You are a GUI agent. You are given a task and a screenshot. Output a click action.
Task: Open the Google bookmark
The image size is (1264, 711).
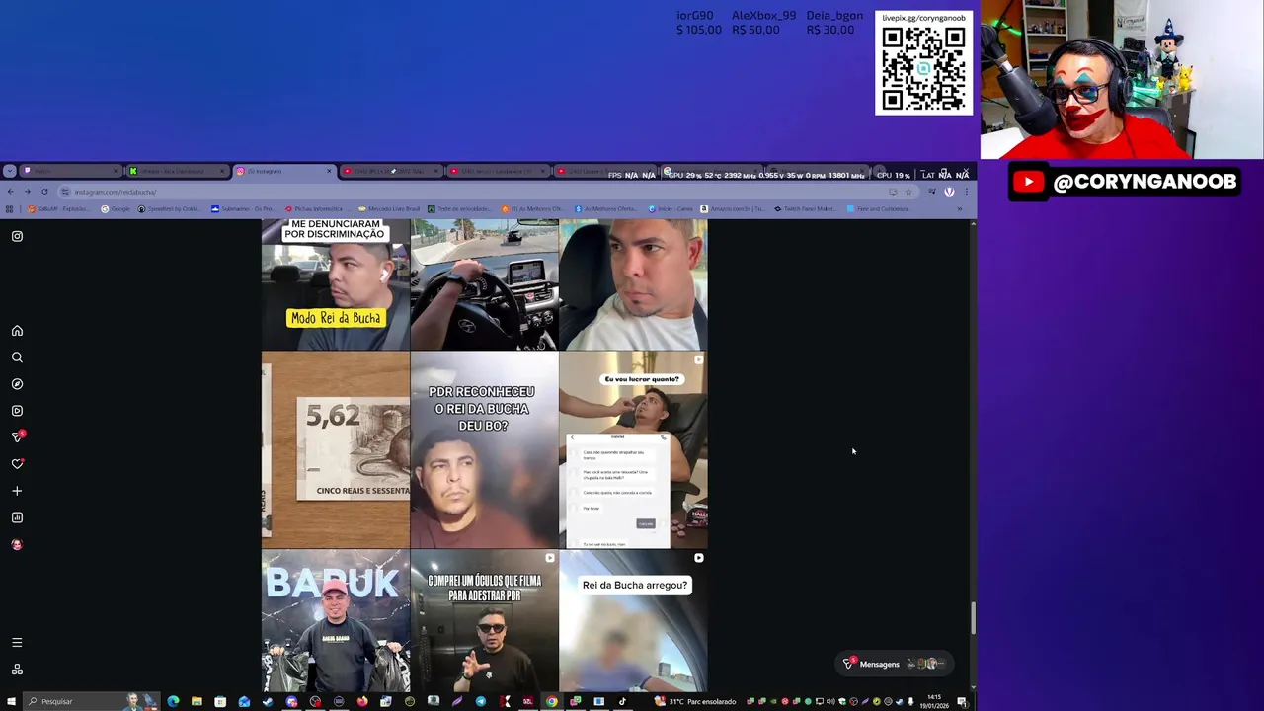[x=116, y=209]
